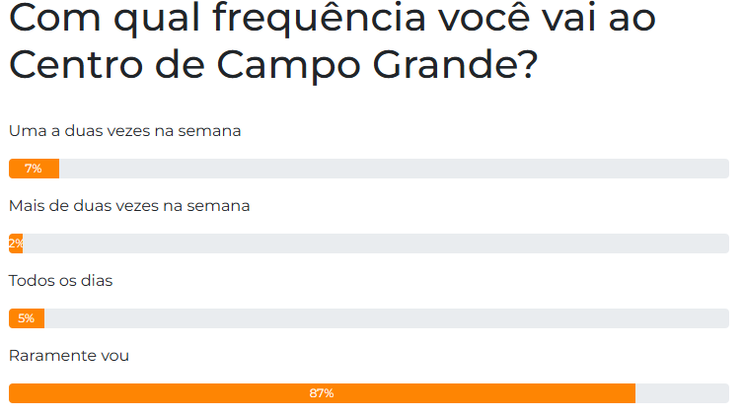Select the "Mais de duas vezes na semana" label
The height and width of the screenshot is (416, 743).
tap(129, 206)
